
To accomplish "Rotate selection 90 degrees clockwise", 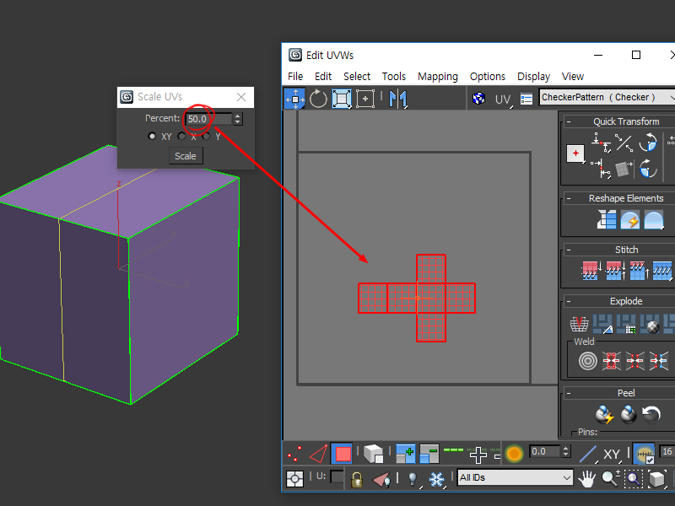I will pyautogui.click(x=648, y=168).
